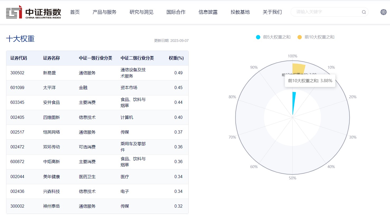The height and width of the screenshot is (220, 390).
Task: Click the 0.32 weight value
Action: click(178, 206)
